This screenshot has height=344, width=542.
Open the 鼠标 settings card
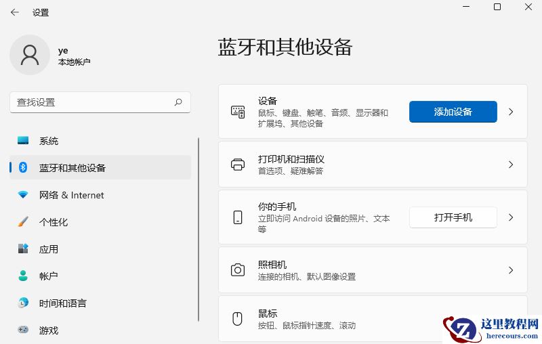coord(373,318)
